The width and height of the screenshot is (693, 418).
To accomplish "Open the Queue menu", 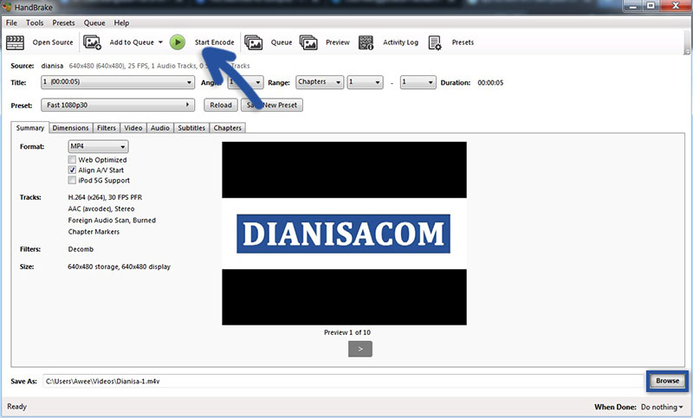I will (x=94, y=23).
